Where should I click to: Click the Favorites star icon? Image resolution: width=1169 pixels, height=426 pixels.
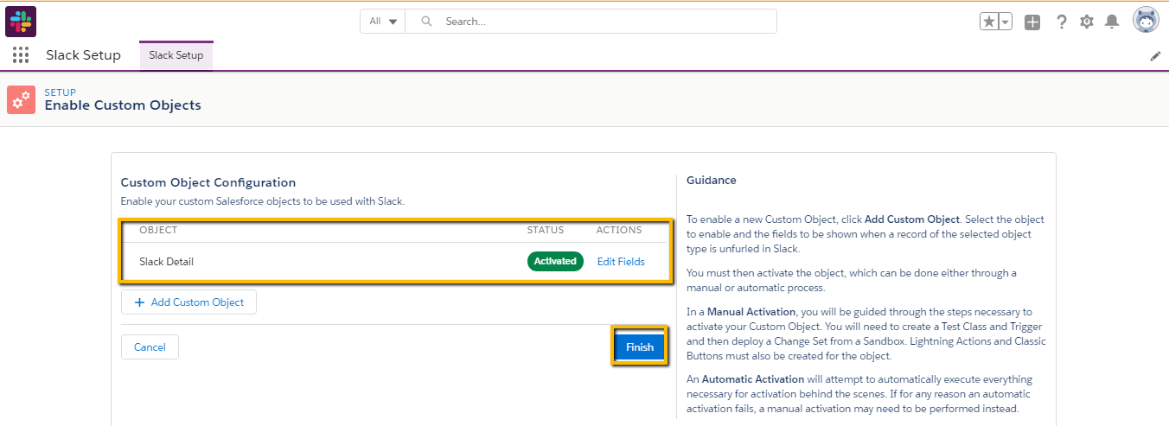click(x=989, y=22)
